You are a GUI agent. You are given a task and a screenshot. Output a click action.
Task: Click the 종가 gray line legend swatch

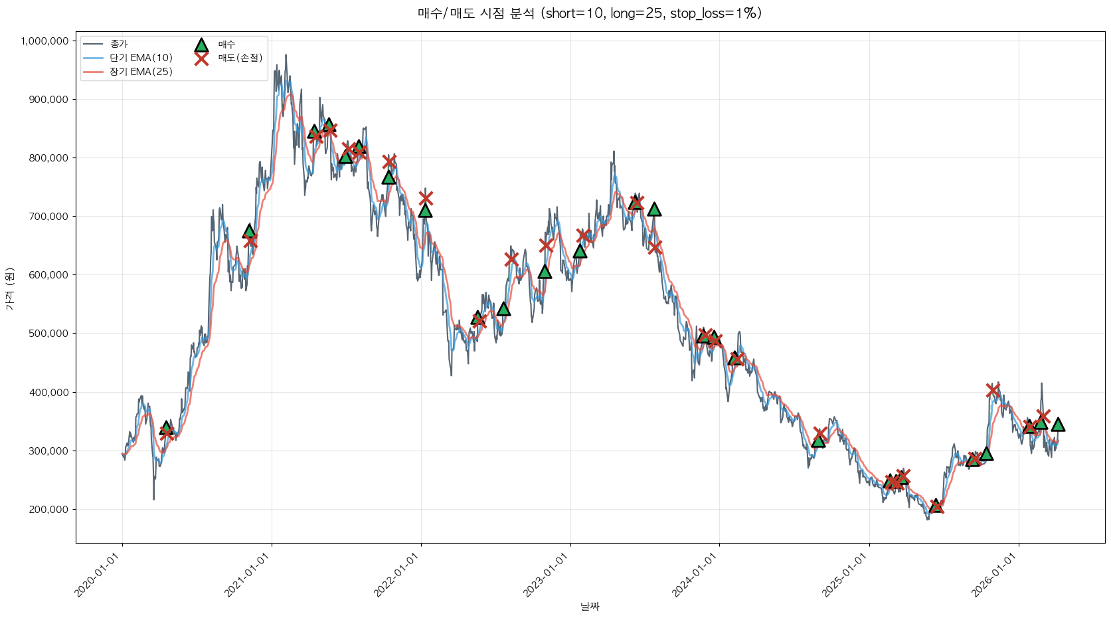94,44
